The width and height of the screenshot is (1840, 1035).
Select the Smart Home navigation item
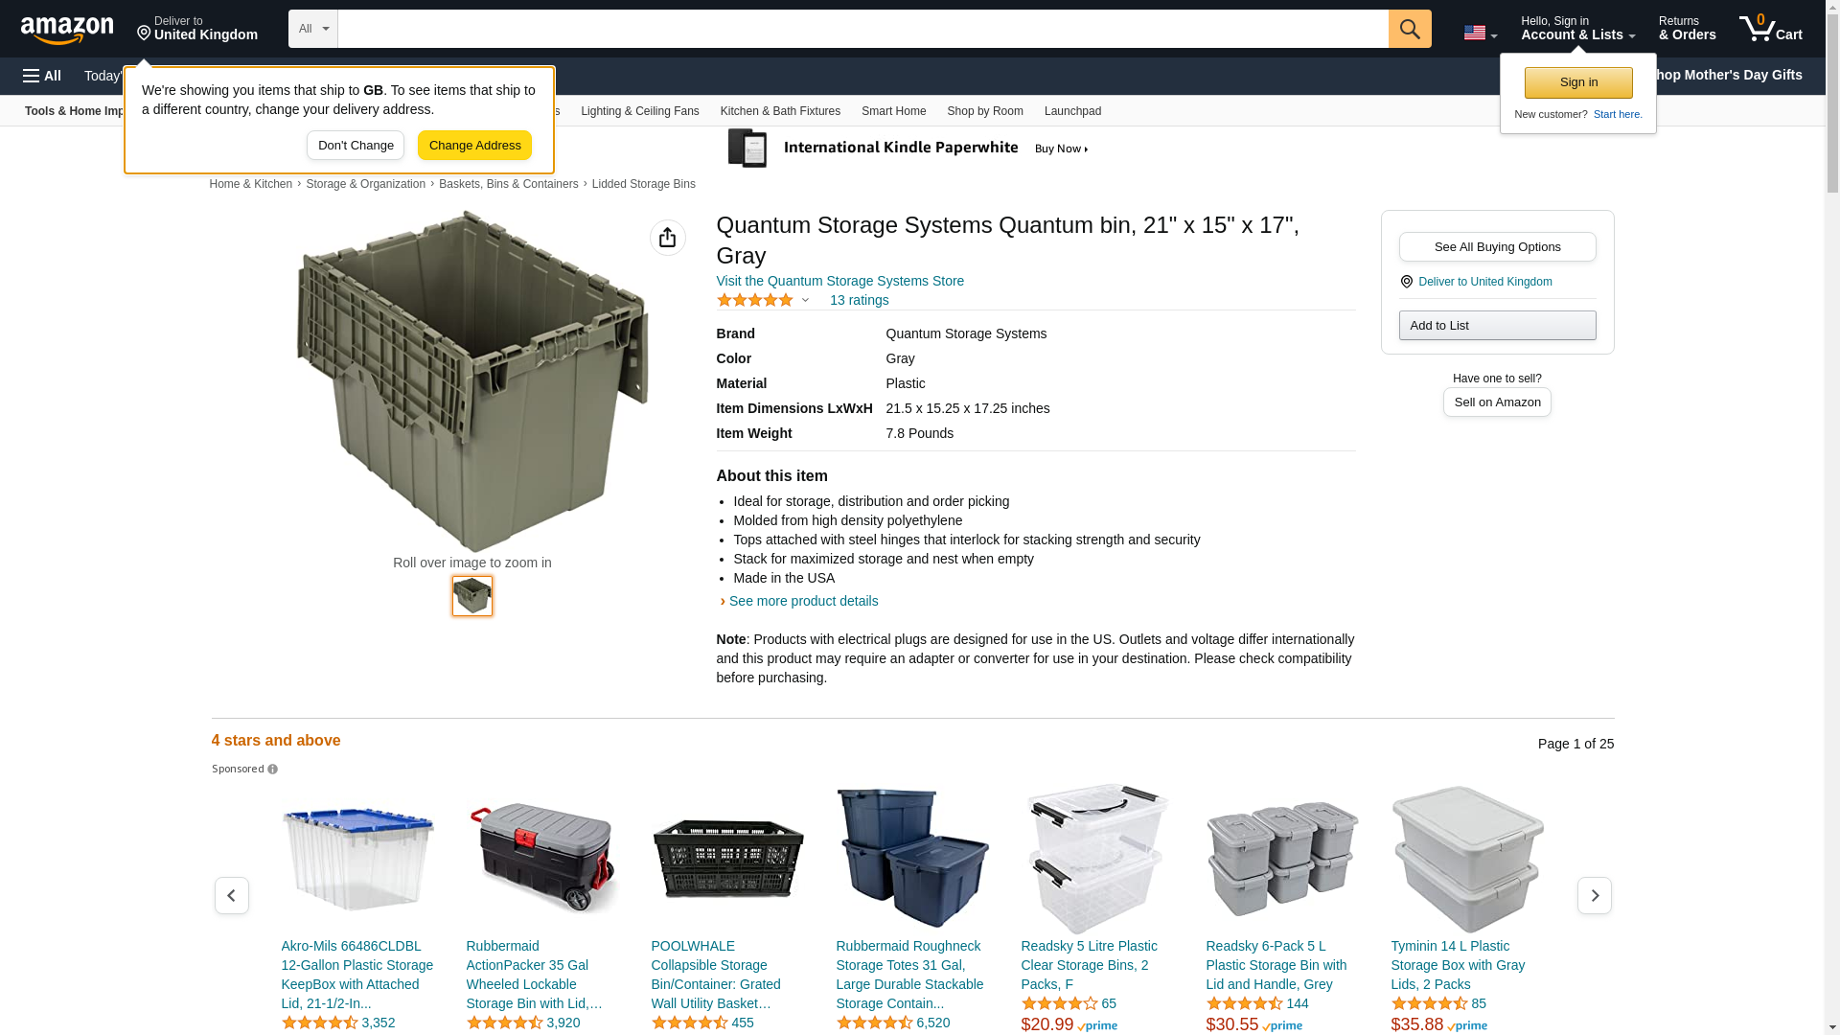click(x=894, y=111)
